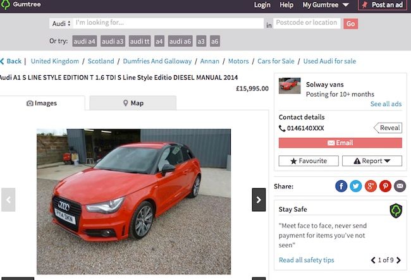Click the Go search button
Viewport: 411px width, 280px height.
point(351,24)
